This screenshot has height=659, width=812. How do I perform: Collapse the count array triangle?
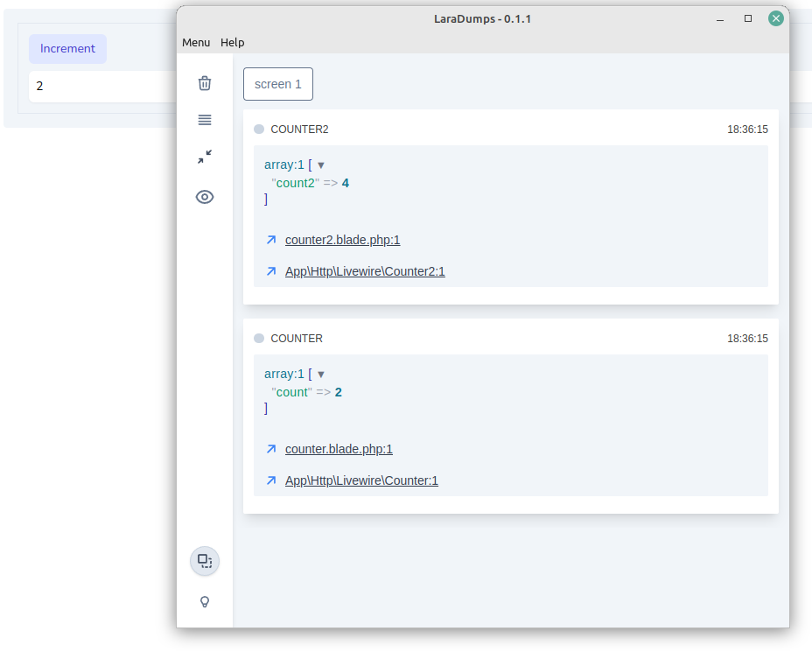click(x=320, y=375)
